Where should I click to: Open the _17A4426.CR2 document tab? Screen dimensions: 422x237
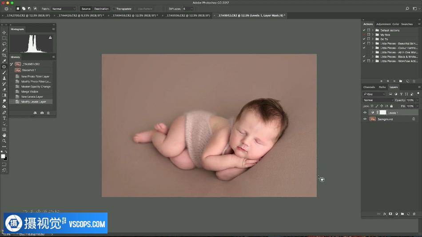point(80,16)
